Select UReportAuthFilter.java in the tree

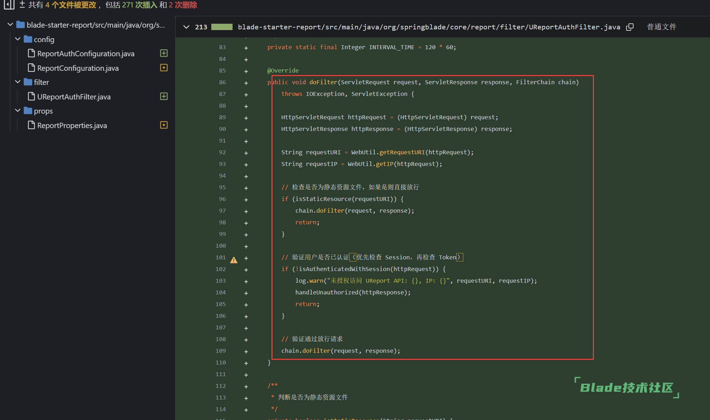click(x=74, y=97)
